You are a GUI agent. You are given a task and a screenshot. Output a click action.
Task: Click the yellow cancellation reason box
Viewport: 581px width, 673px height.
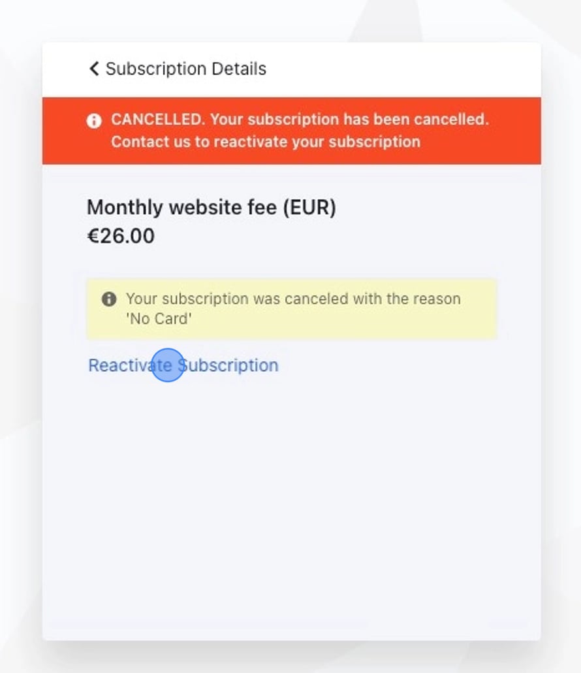click(x=292, y=308)
